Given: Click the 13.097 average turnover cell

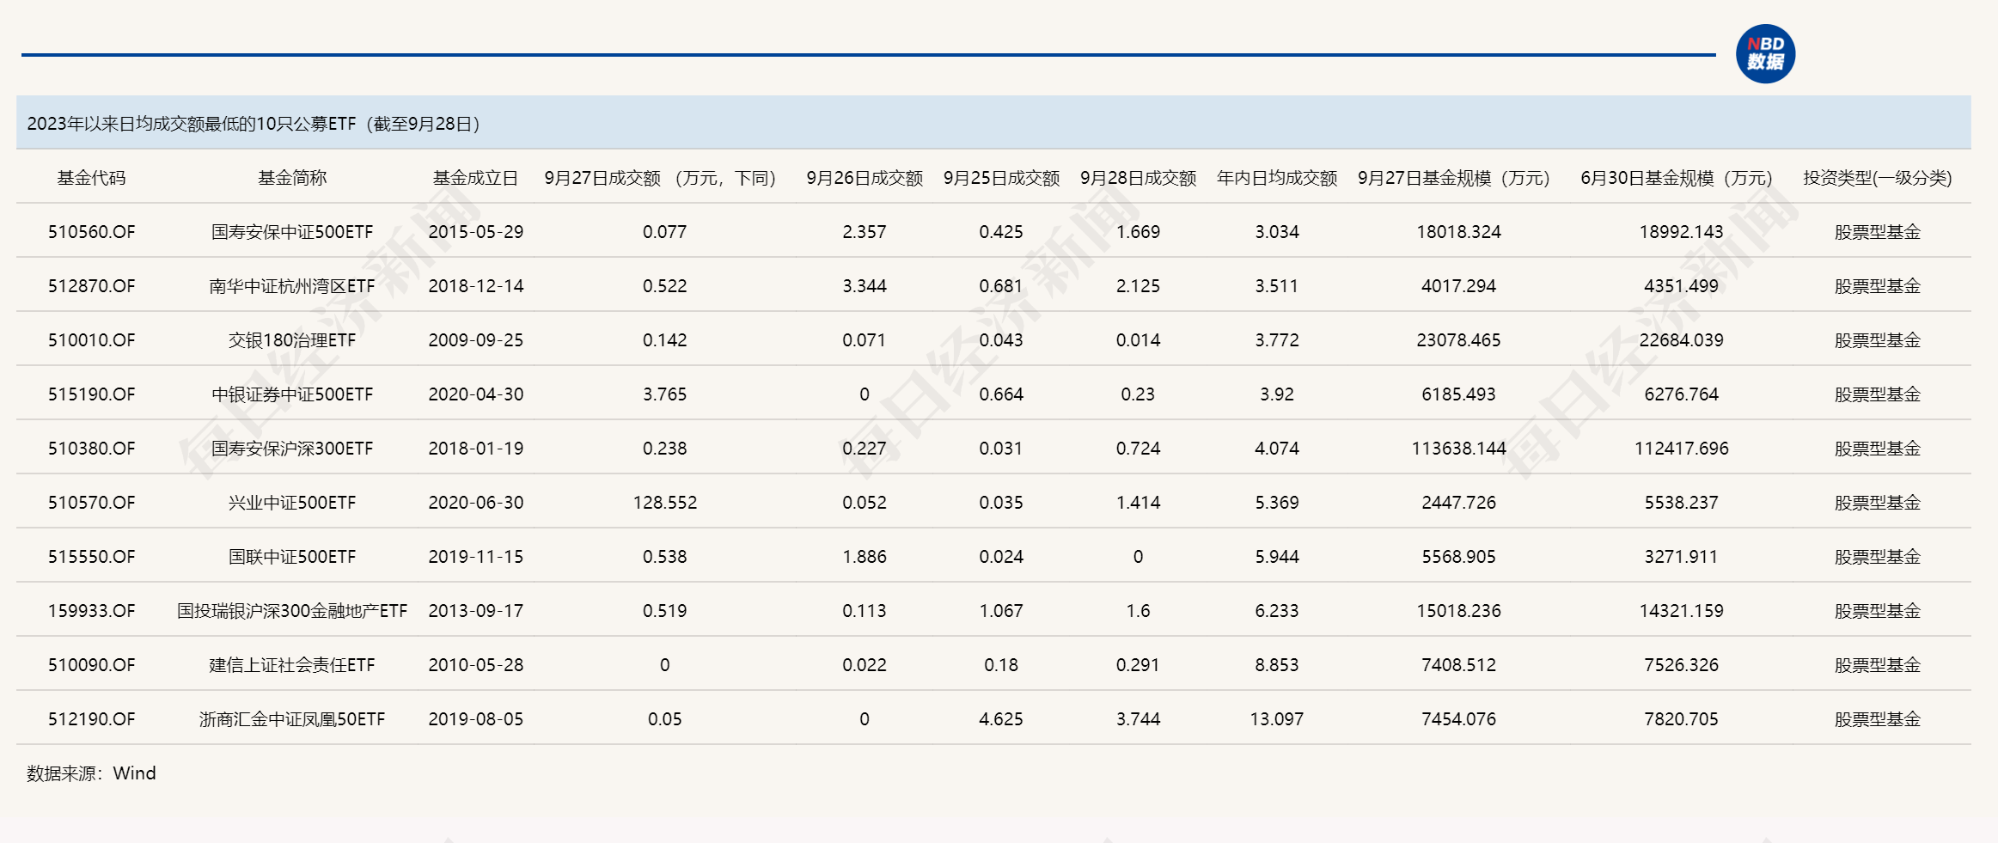Looking at the screenshot, I should 1276,719.
